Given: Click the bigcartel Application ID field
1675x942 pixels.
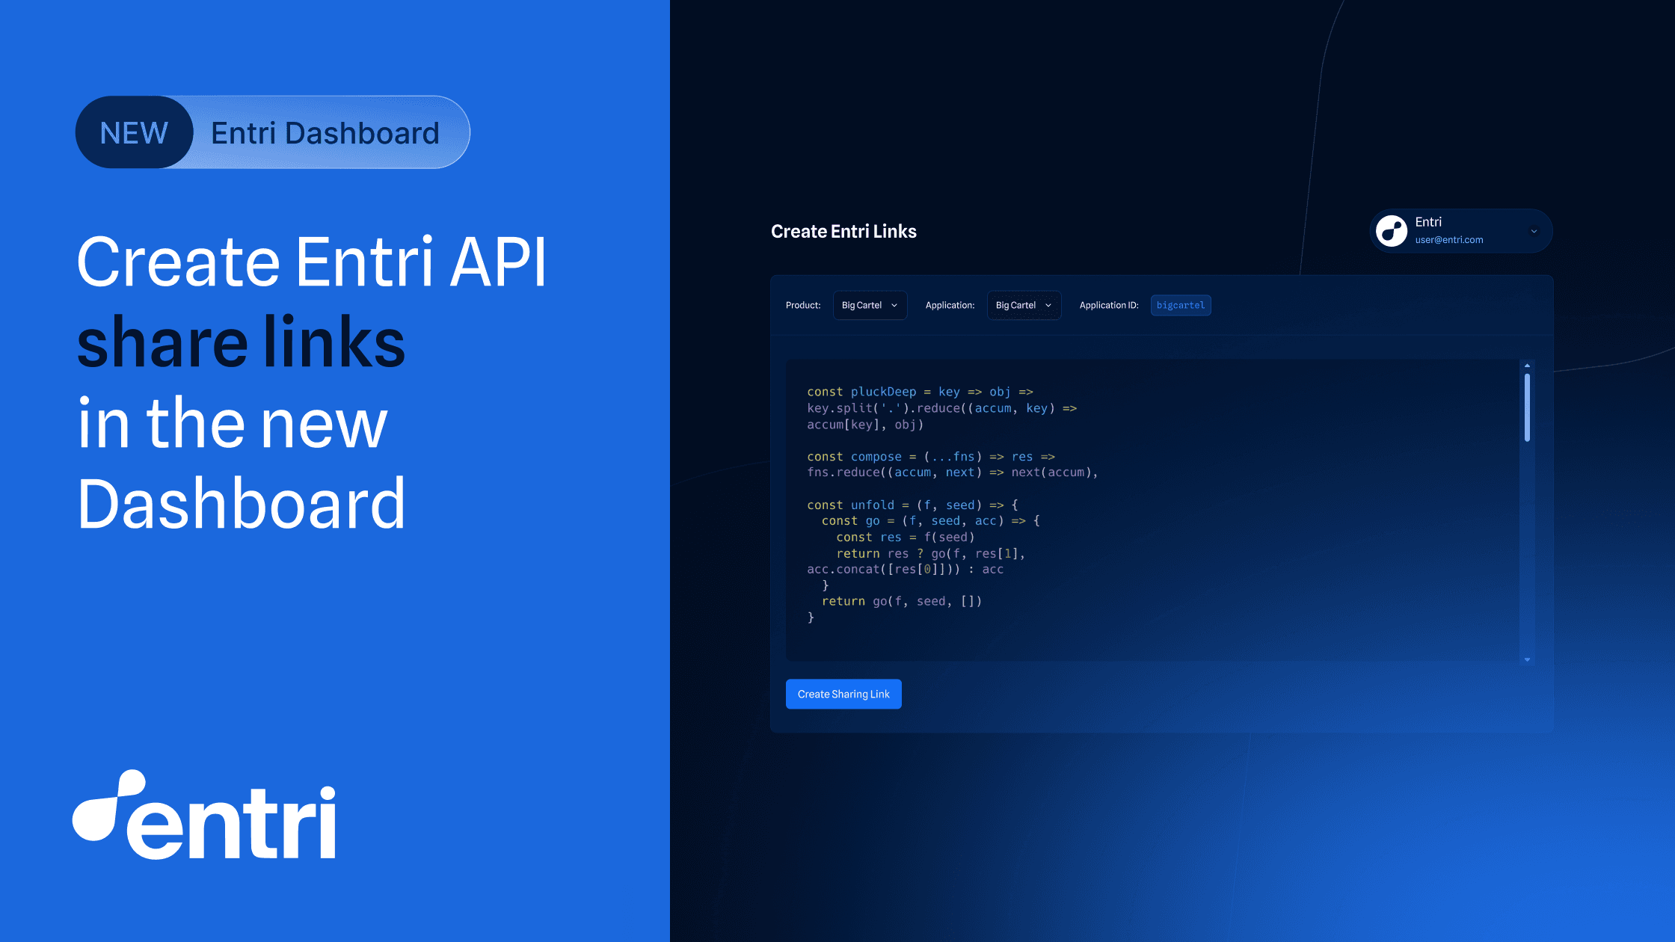Looking at the screenshot, I should pyautogui.click(x=1180, y=305).
